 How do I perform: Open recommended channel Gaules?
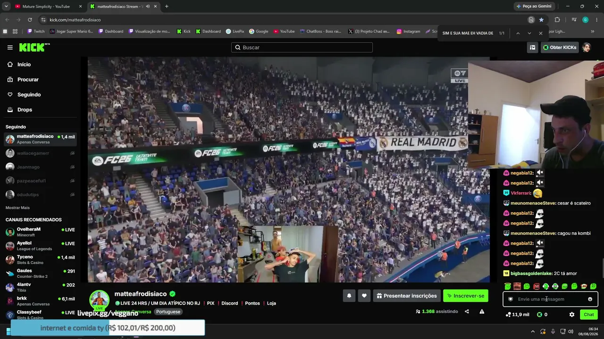click(x=40, y=274)
